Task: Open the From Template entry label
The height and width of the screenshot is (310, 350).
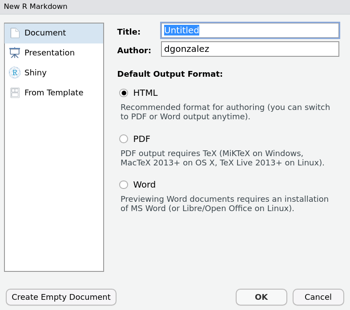Action: click(x=54, y=93)
